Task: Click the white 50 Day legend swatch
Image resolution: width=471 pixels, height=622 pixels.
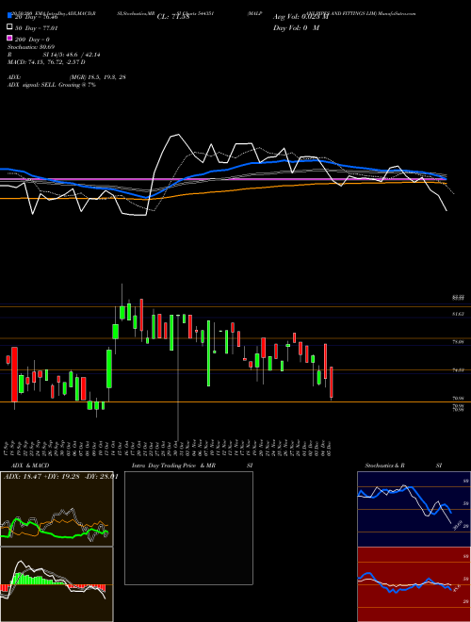Action: 9,27
